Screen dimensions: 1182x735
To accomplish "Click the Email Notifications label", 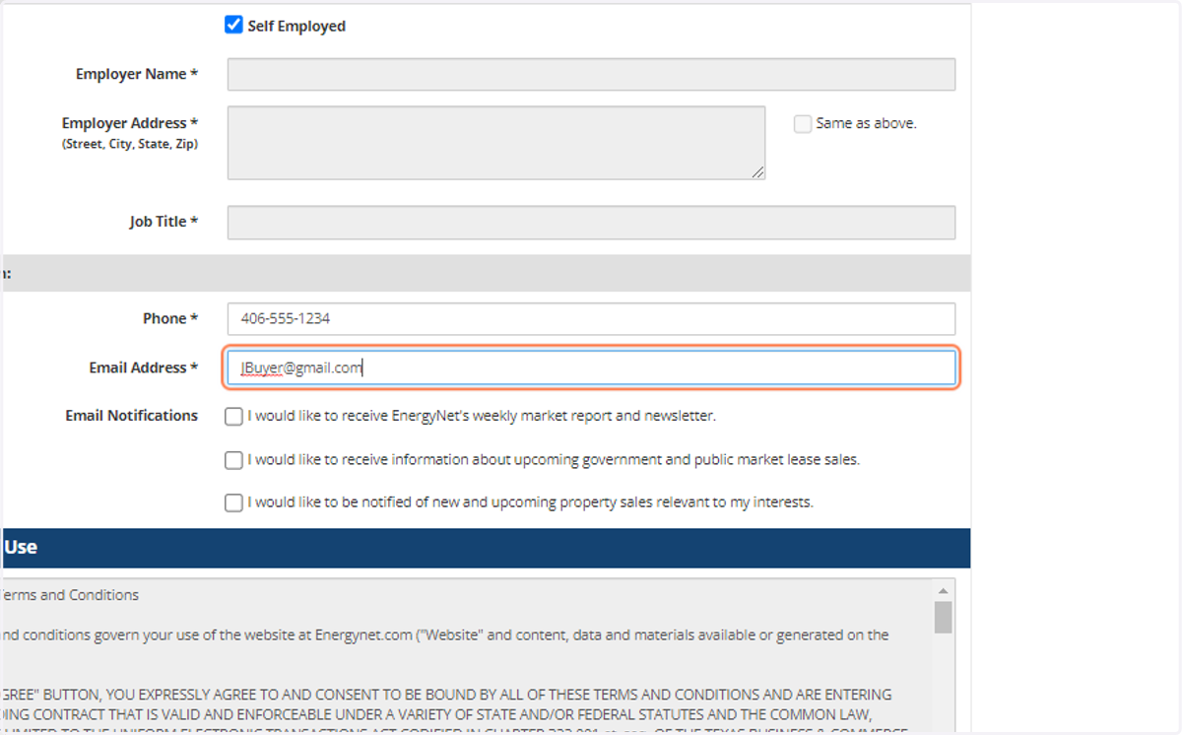I will tap(132, 416).
